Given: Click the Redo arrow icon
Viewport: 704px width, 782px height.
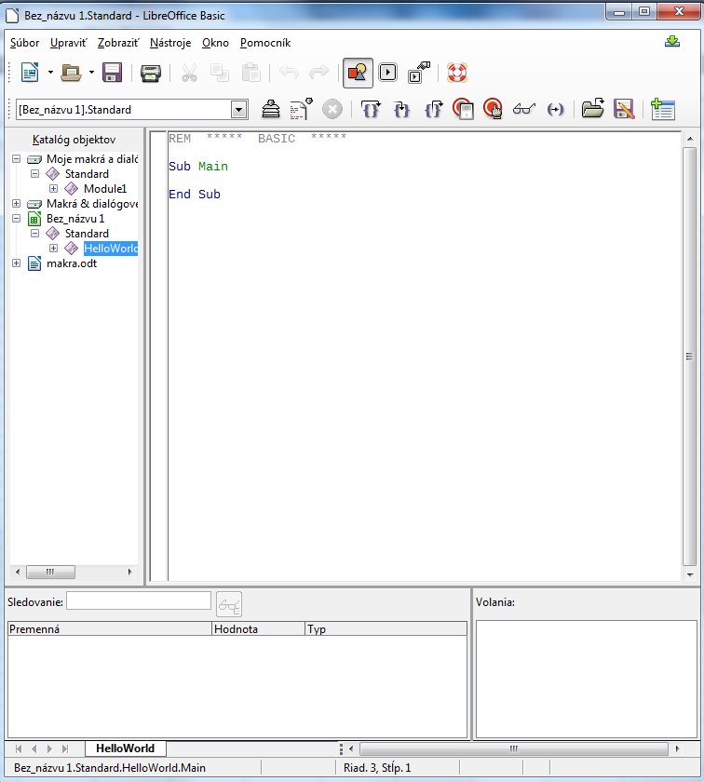Looking at the screenshot, I should click(x=319, y=73).
